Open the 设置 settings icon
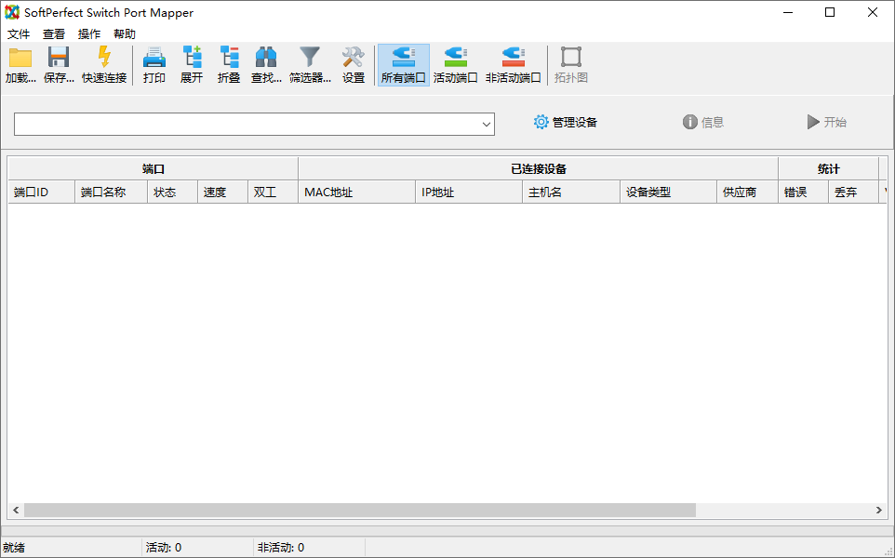This screenshot has width=895, height=558. (354, 63)
